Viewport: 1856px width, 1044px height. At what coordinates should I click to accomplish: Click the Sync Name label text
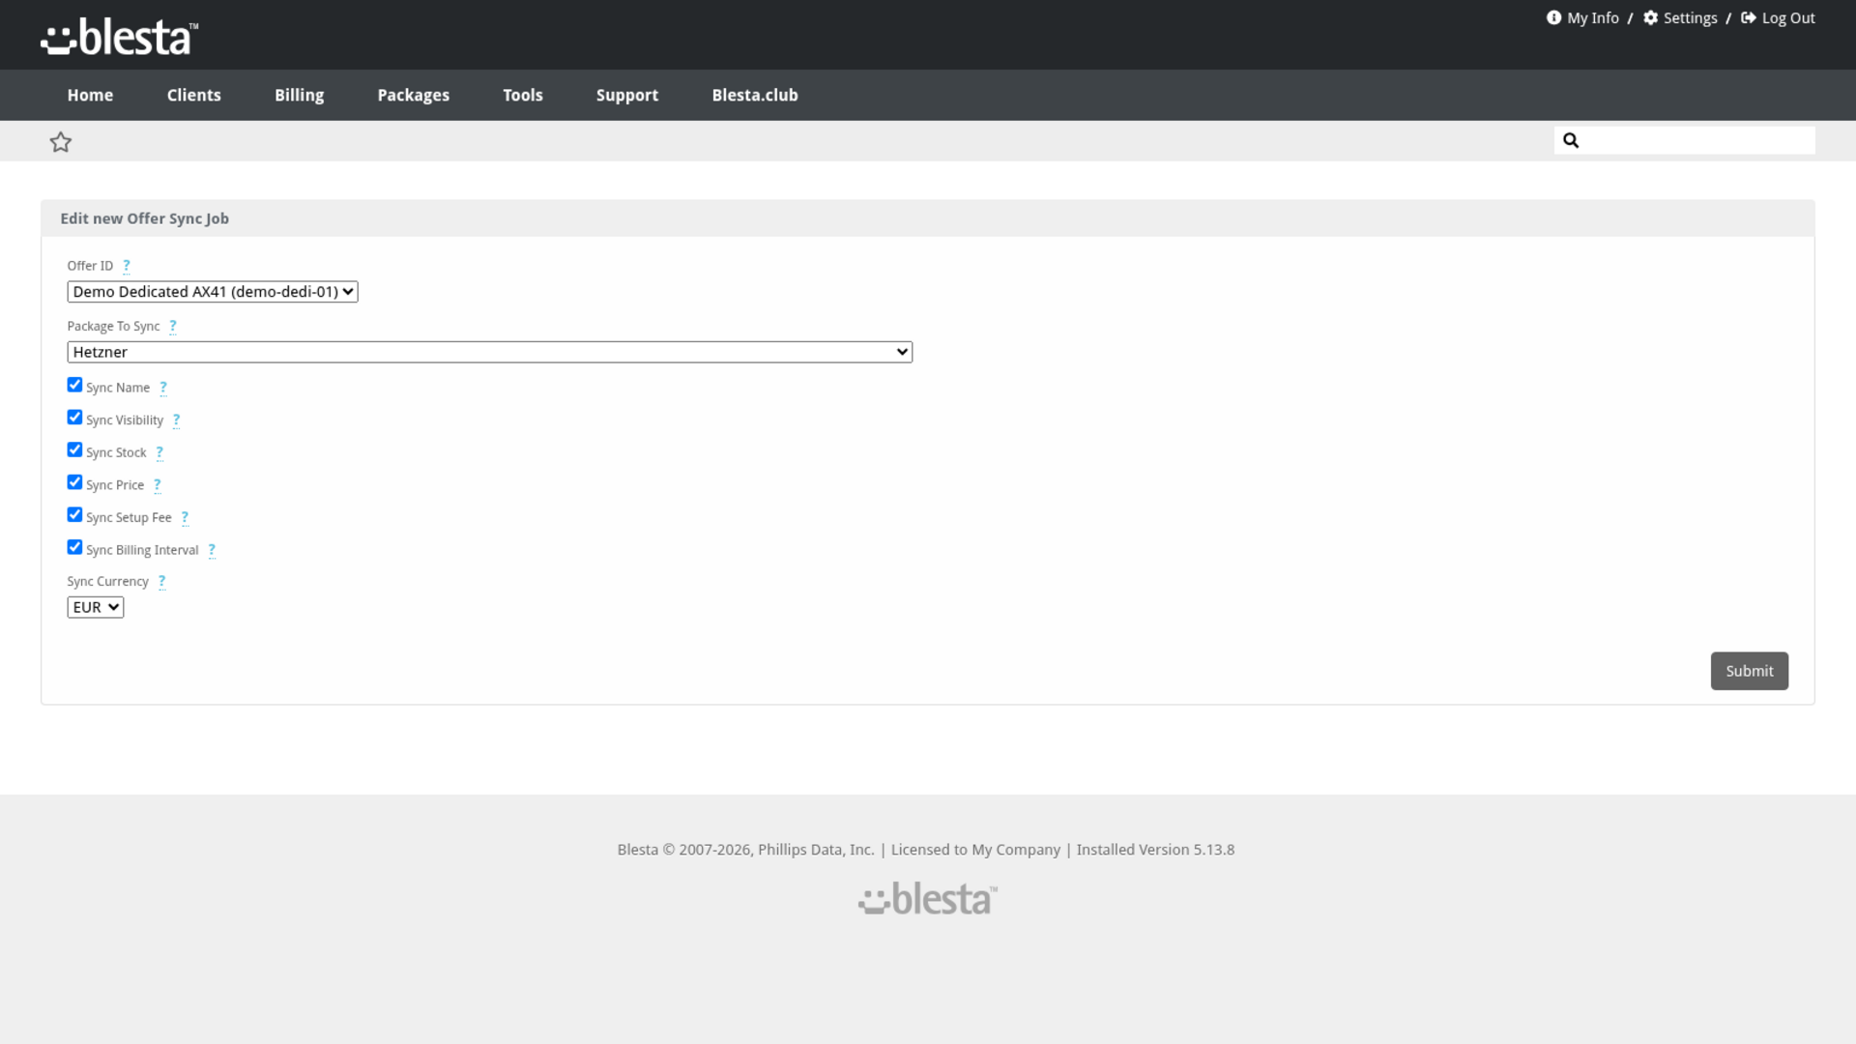point(118,388)
